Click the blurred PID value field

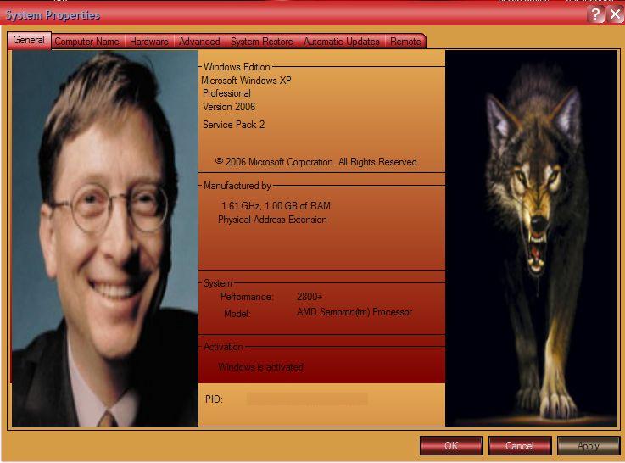[x=307, y=399]
